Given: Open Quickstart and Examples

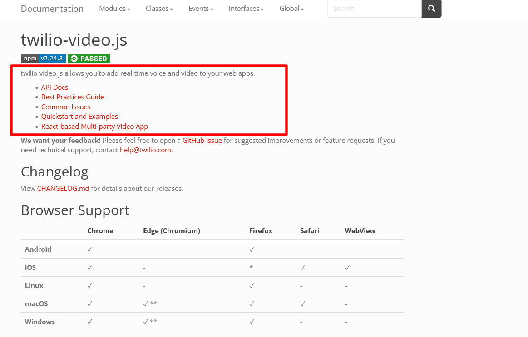Looking at the screenshot, I should click(x=79, y=116).
